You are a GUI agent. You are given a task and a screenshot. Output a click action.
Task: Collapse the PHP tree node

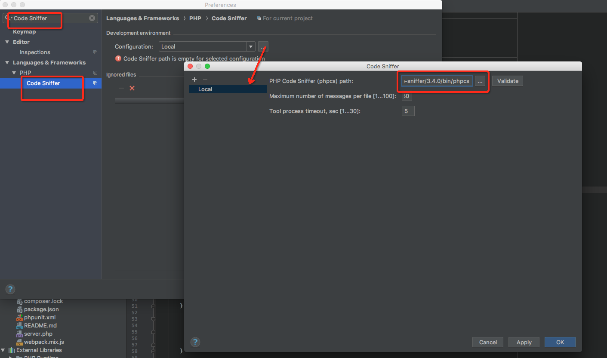coord(14,73)
